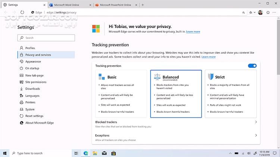The height and width of the screenshot is (157, 280).
Task: Switch to Microsoft PowerPoint Online tab
Action: 116,5
